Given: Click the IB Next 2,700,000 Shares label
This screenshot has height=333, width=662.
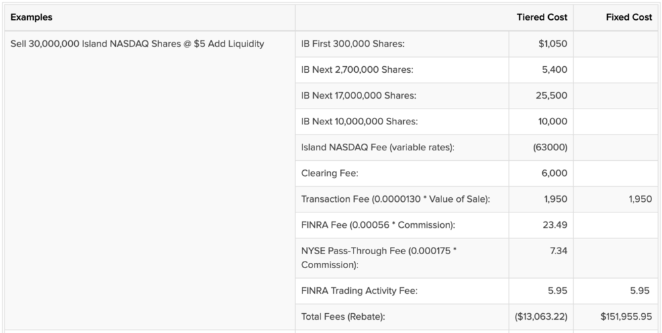Looking at the screenshot, I should click(x=357, y=70).
